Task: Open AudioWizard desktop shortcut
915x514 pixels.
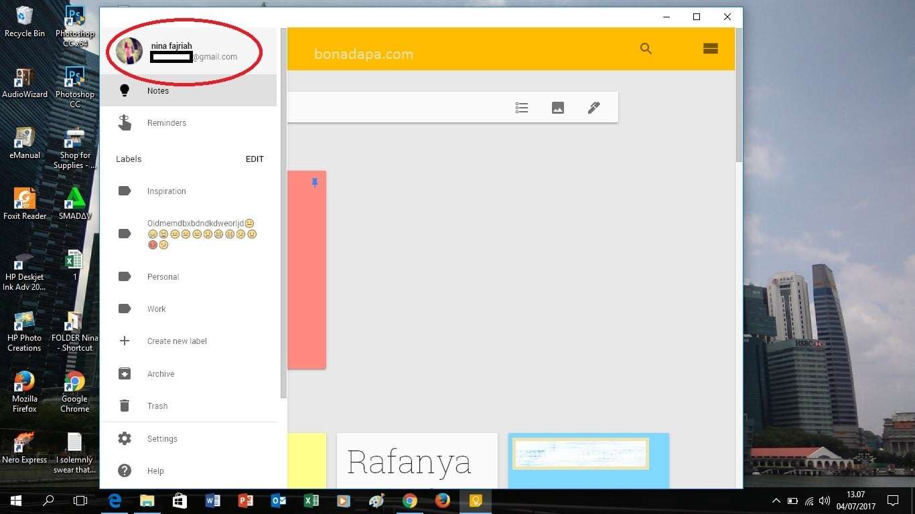Action: pos(25,83)
